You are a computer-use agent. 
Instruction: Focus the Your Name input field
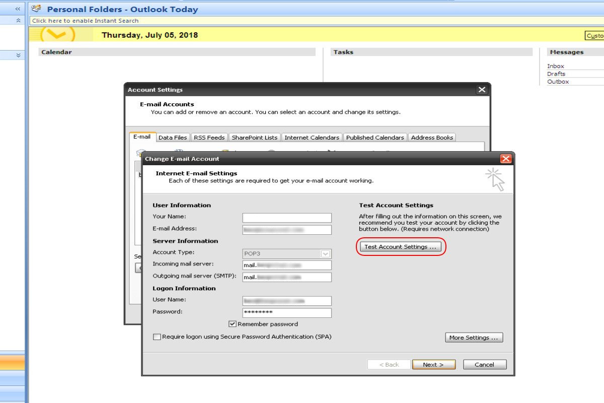[x=287, y=218]
